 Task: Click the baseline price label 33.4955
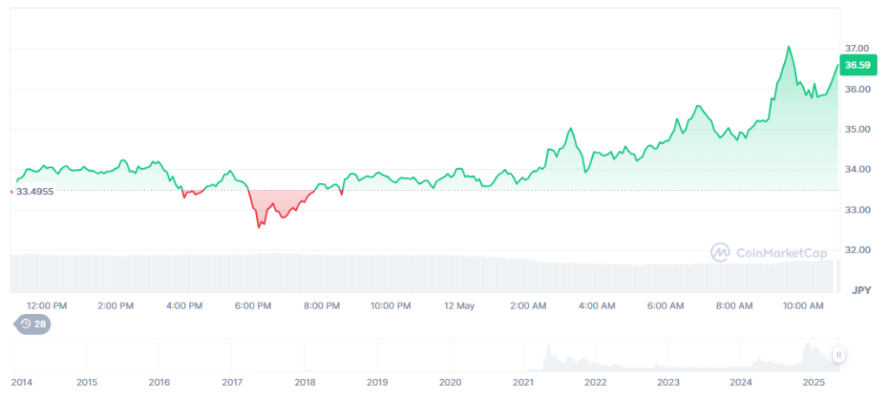[x=35, y=192]
